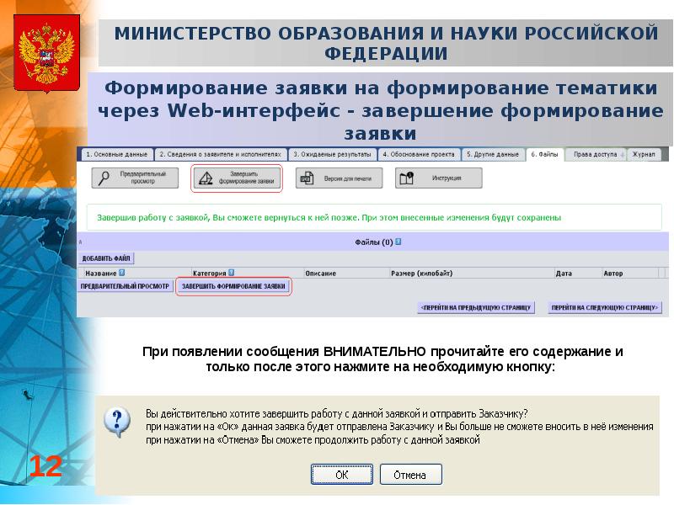Confirm the dialog by clicking ОК
The height and width of the screenshot is (505, 674).
point(341,475)
